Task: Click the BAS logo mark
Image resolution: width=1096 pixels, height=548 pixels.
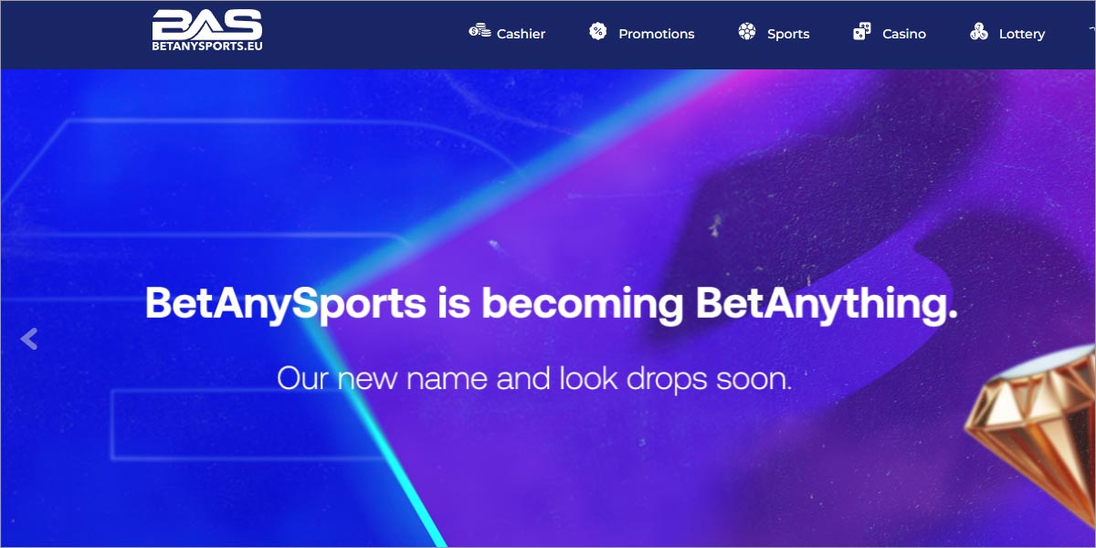Action: coord(207,24)
